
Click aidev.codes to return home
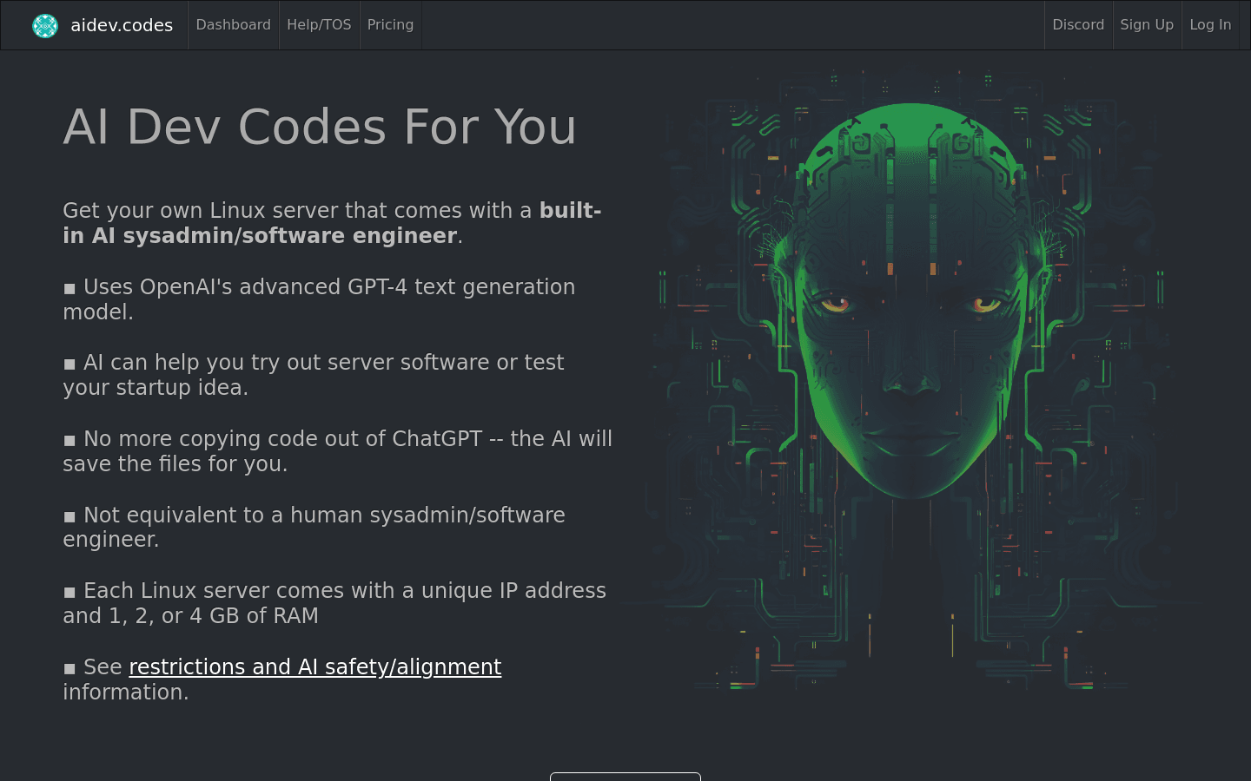point(122,25)
